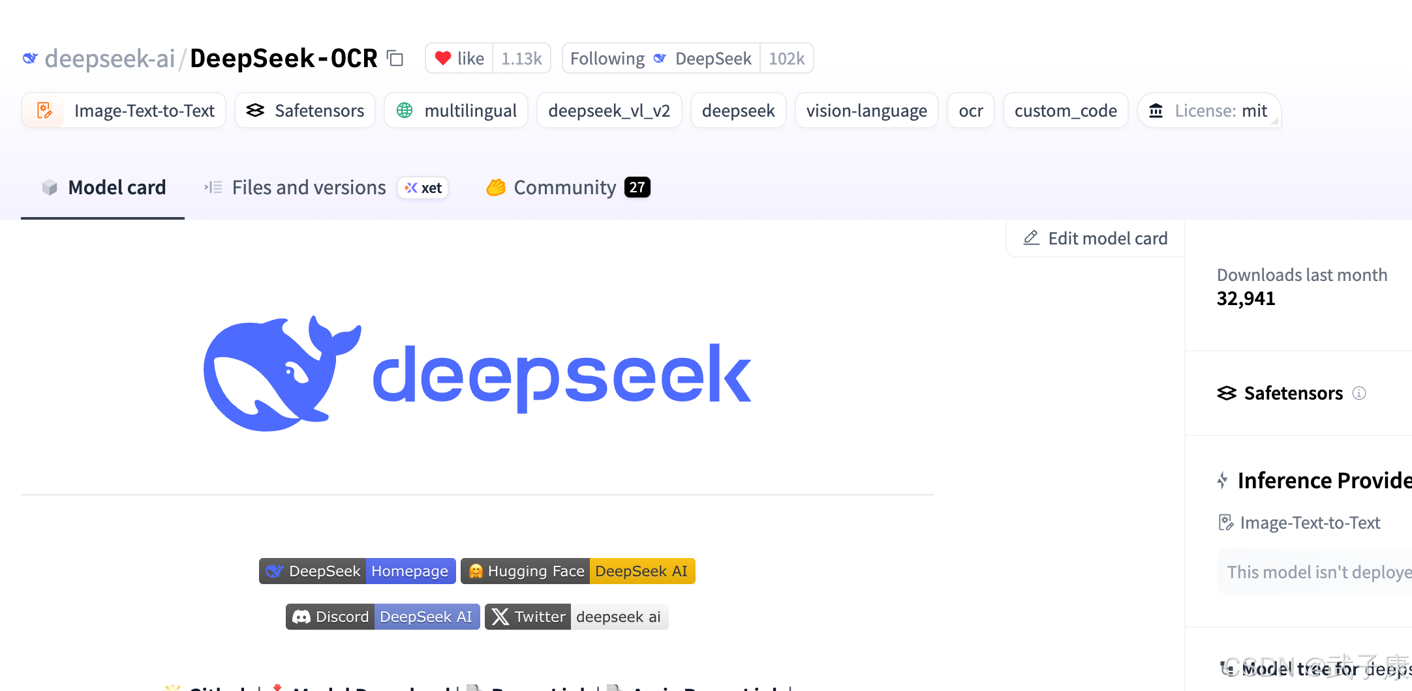This screenshot has width=1412, height=691.
Task: Select the Image-Text-to-Text tag
Action: (x=124, y=111)
